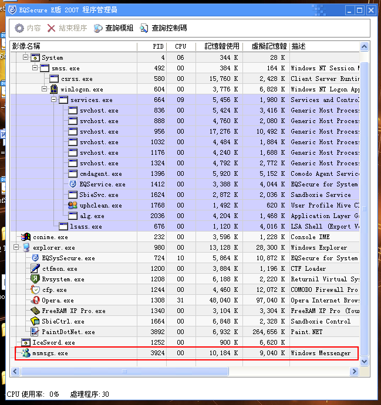
Task: Click the vertical scrollbar down arrow
Action: [x=364, y=362]
